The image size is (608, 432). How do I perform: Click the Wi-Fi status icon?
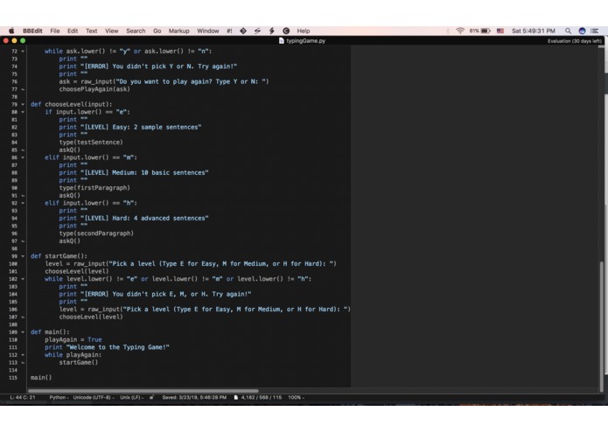pos(460,31)
